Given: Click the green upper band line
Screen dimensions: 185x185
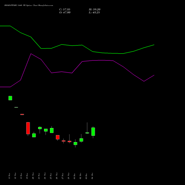Looking at the screenshot, I should pyautogui.click(x=77, y=46).
